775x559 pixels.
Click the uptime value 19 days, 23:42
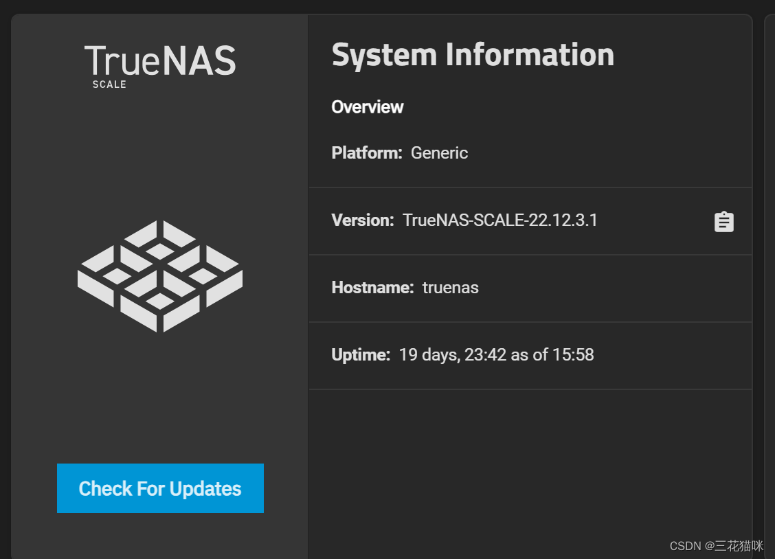[453, 355]
